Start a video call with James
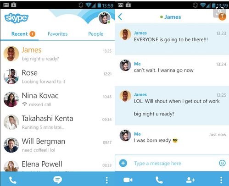Screen dimensions: 229x186 (128, 180)
